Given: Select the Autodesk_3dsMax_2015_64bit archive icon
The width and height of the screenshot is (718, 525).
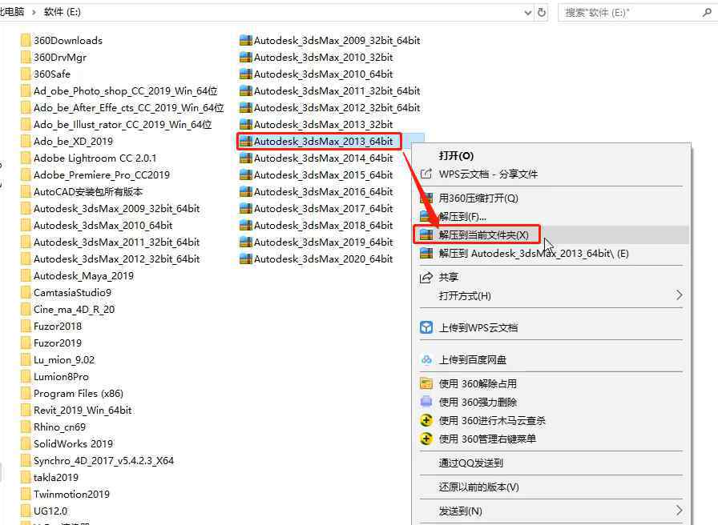Looking at the screenshot, I should [246, 174].
